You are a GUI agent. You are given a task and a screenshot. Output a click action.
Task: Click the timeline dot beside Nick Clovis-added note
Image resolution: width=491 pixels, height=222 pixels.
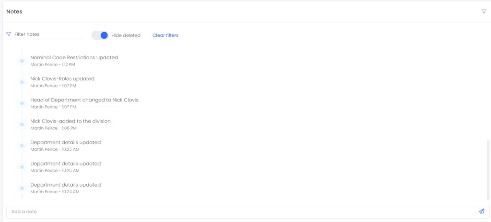click(x=22, y=124)
